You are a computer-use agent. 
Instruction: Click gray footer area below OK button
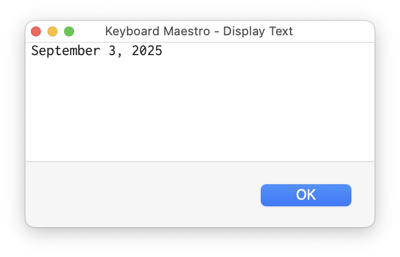306,217
